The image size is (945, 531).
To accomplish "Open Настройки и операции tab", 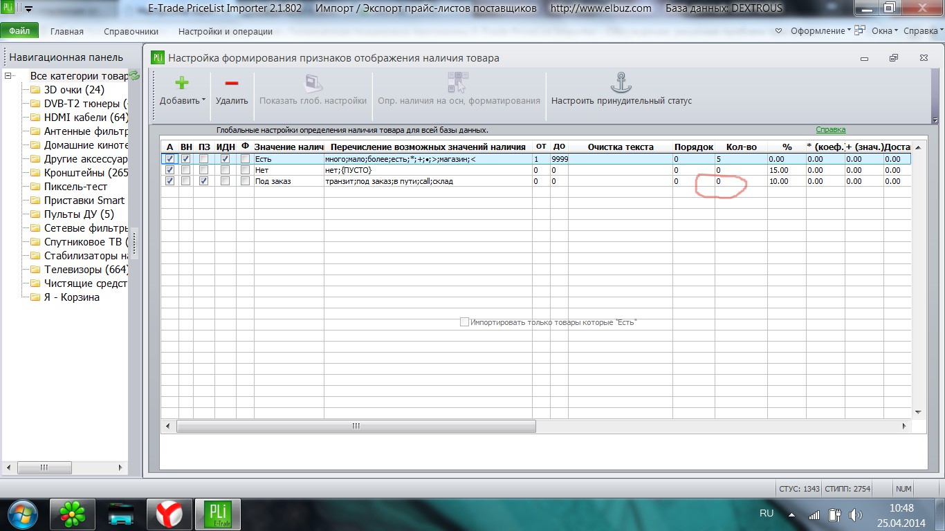I will (x=226, y=31).
